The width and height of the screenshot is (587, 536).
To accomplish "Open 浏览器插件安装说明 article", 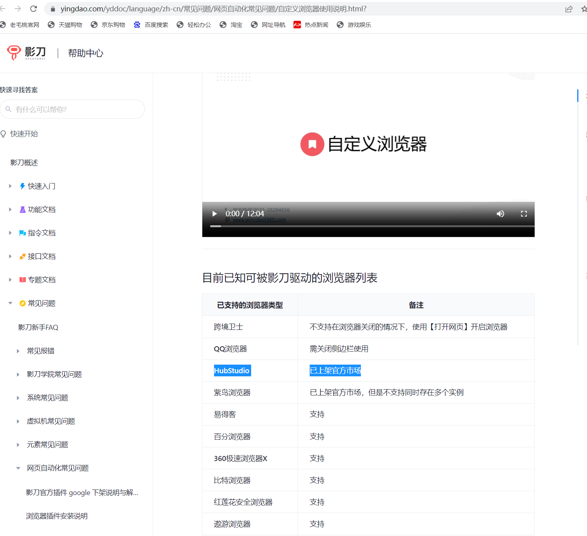I will coord(57,516).
